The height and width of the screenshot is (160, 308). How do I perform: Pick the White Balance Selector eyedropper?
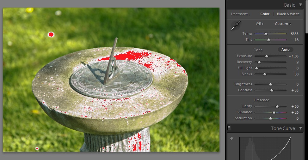235,26
